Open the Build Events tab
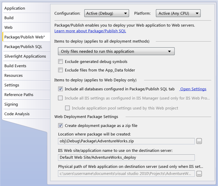The height and width of the screenshot is (186, 218). pyautogui.click(x=26, y=66)
